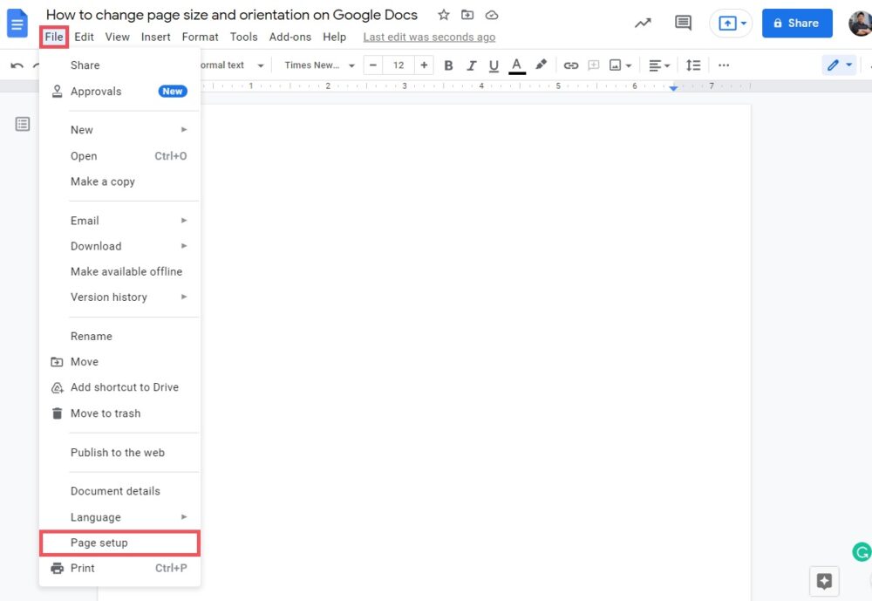
Task: Toggle italic formatting
Action: pos(472,65)
